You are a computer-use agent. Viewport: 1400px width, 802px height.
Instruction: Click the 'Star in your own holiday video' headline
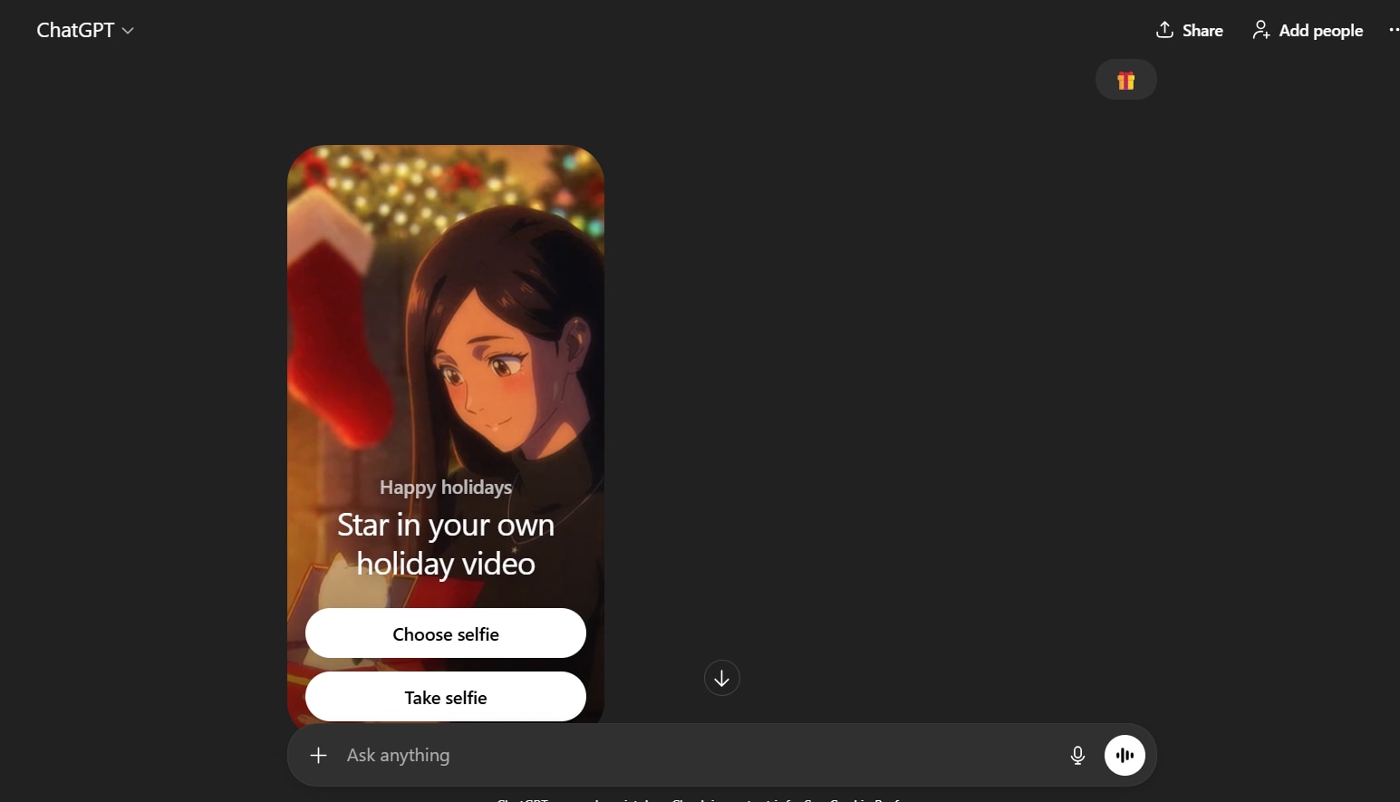pyautogui.click(x=446, y=544)
